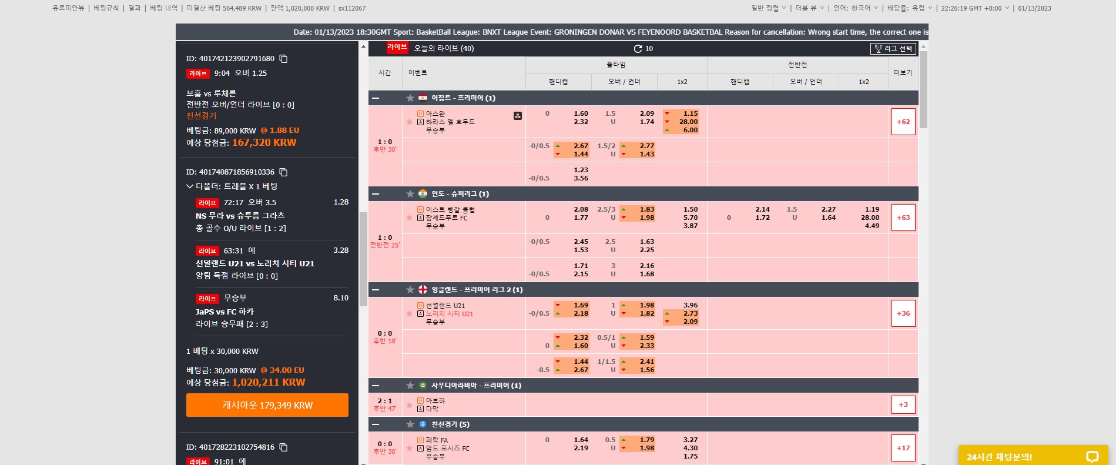Star the 페락 FA match
Image resolution: width=1116 pixels, height=465 pixels.
[409, 448]
